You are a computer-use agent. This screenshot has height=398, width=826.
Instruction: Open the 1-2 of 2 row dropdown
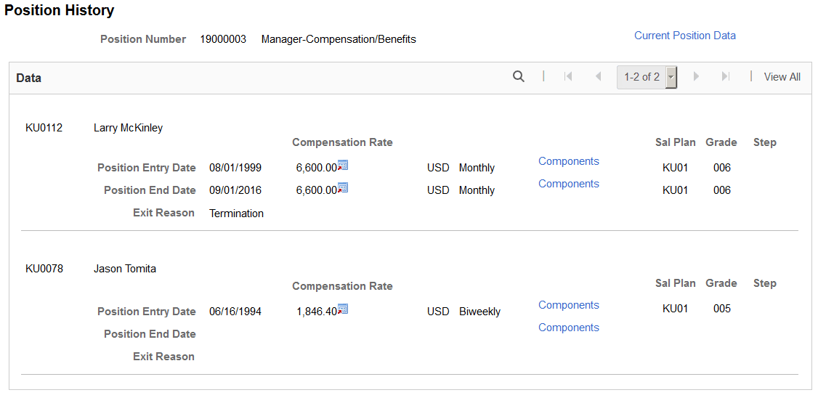click(671, 77)
